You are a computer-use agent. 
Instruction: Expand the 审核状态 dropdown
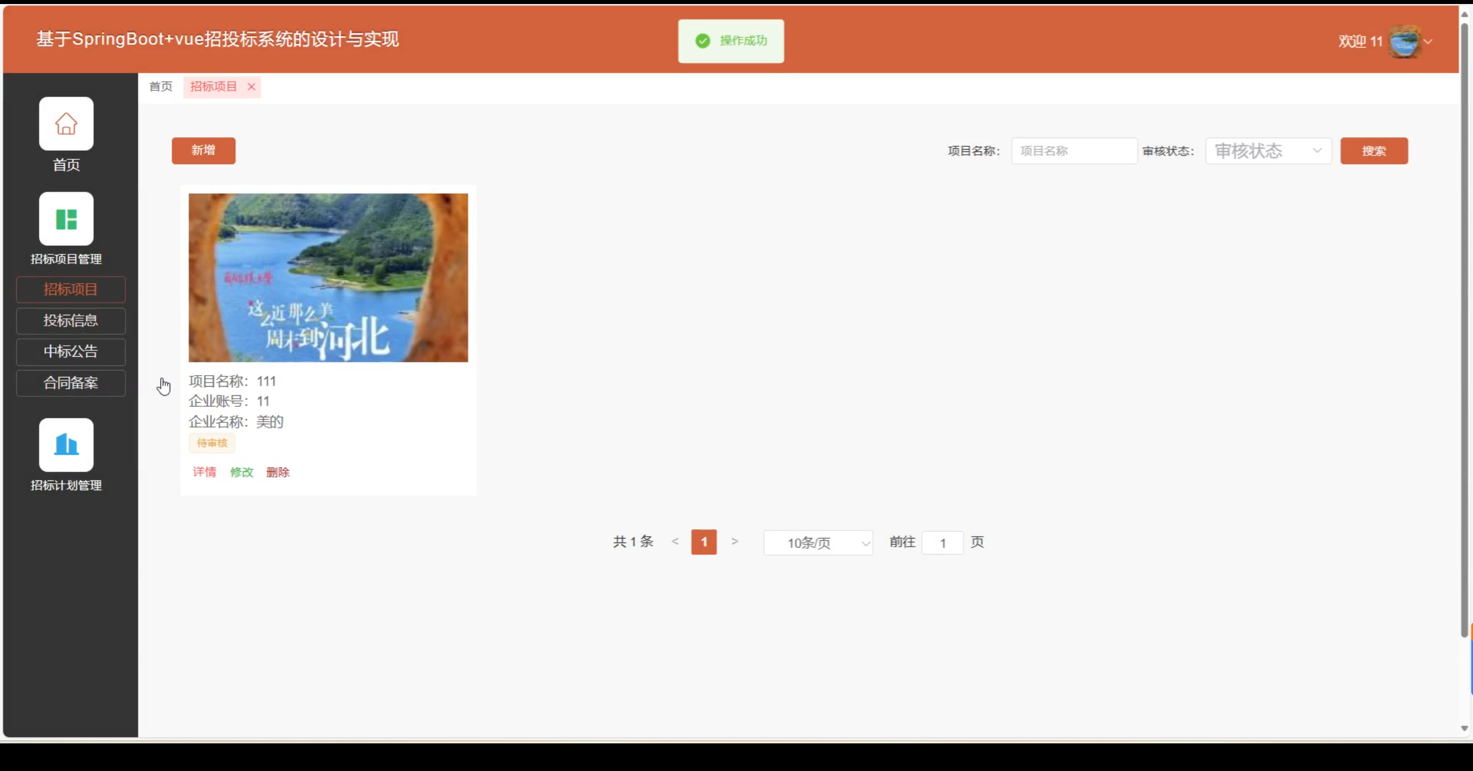pos(1268,151)
